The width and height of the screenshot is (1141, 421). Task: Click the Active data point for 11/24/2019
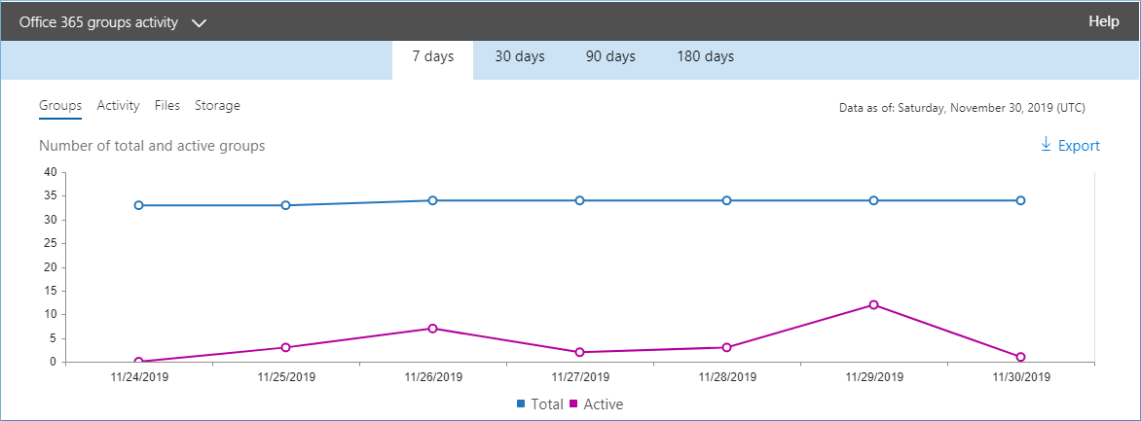(x=138, y=362)
